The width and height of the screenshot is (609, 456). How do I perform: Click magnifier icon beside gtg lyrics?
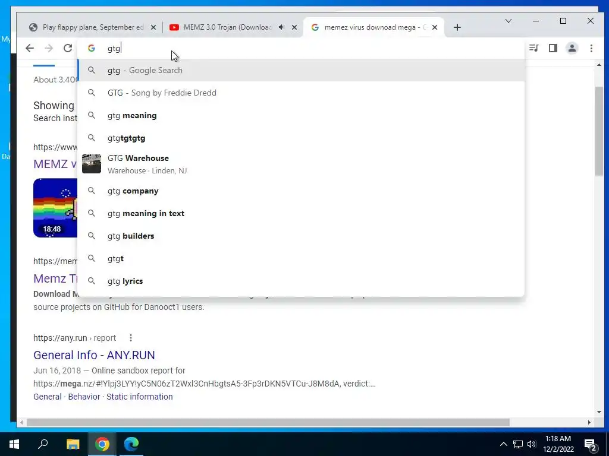[92, 281]
